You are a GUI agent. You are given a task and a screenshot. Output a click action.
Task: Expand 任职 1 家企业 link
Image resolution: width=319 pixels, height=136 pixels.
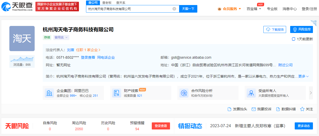pyautogui.click(x=88, y=50)
